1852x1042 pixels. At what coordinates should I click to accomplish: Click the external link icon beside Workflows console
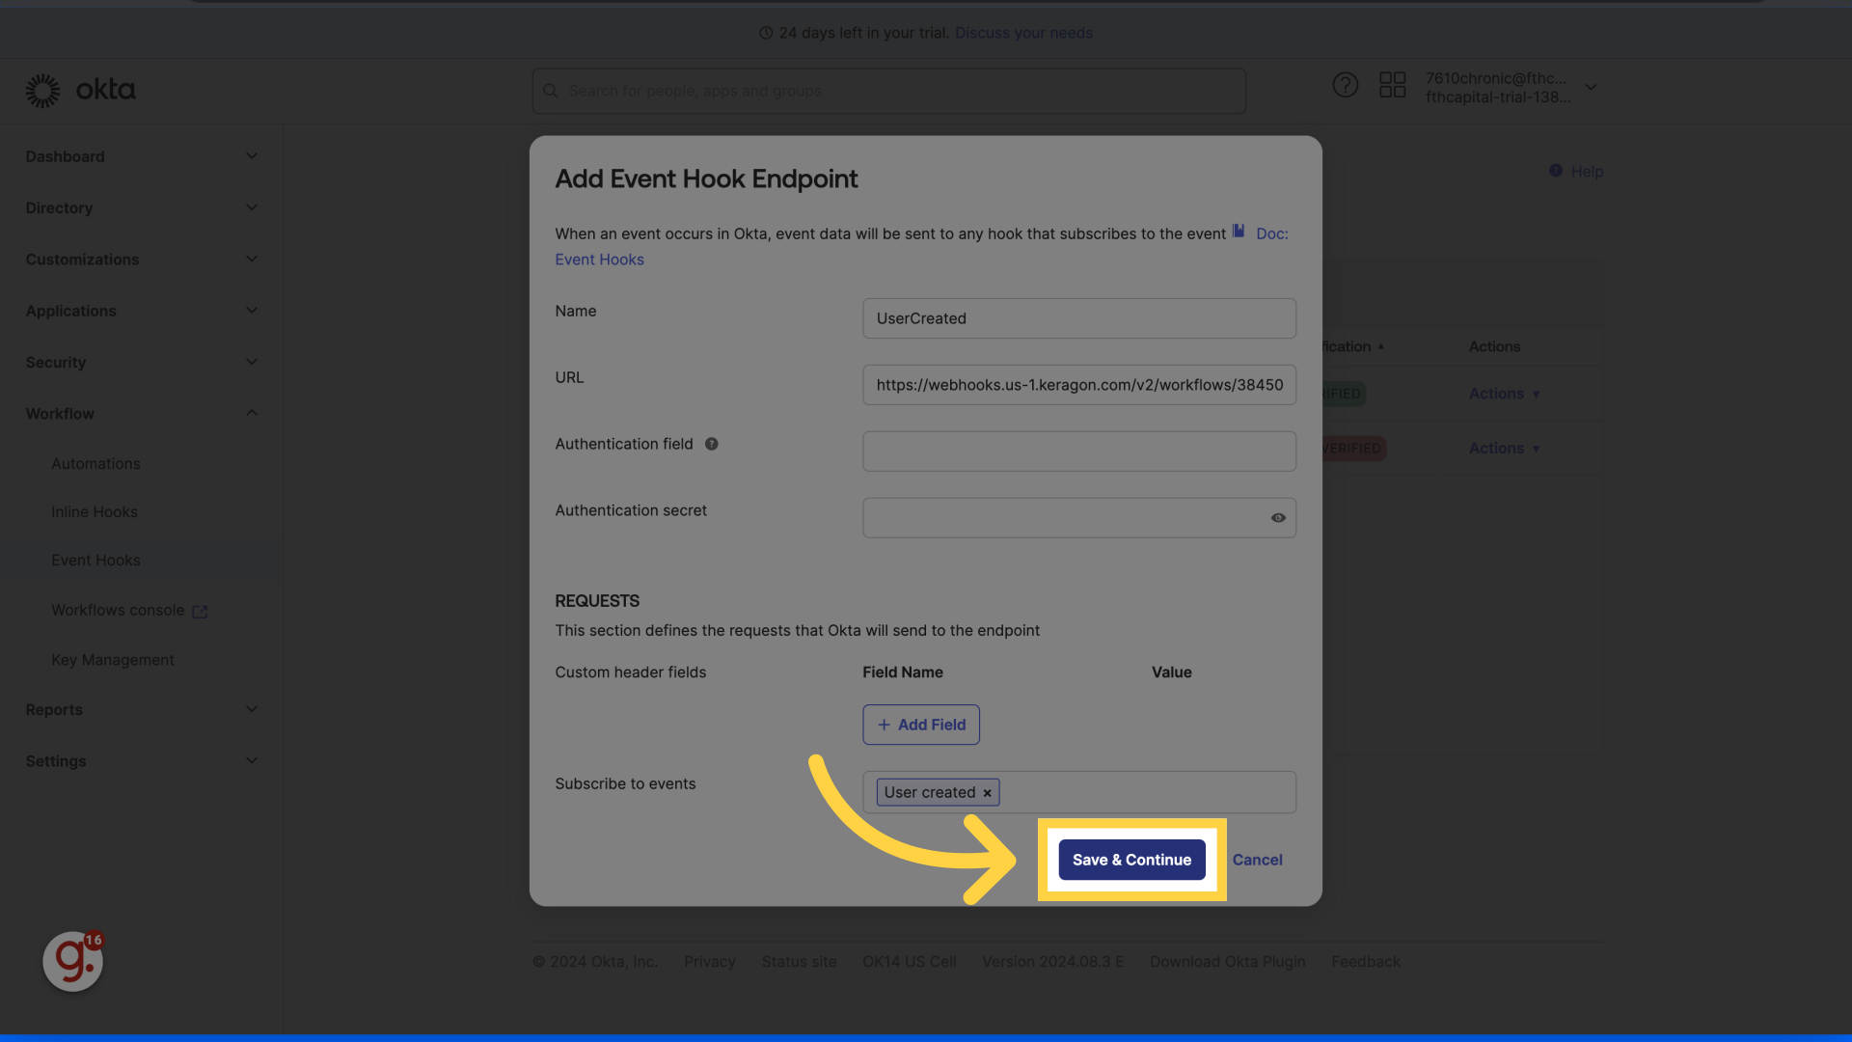click(200, 612)
